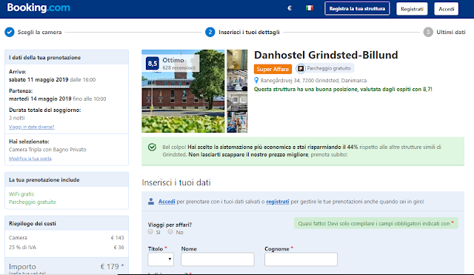Click the Registra la tua struttura button

click(357, 8)
